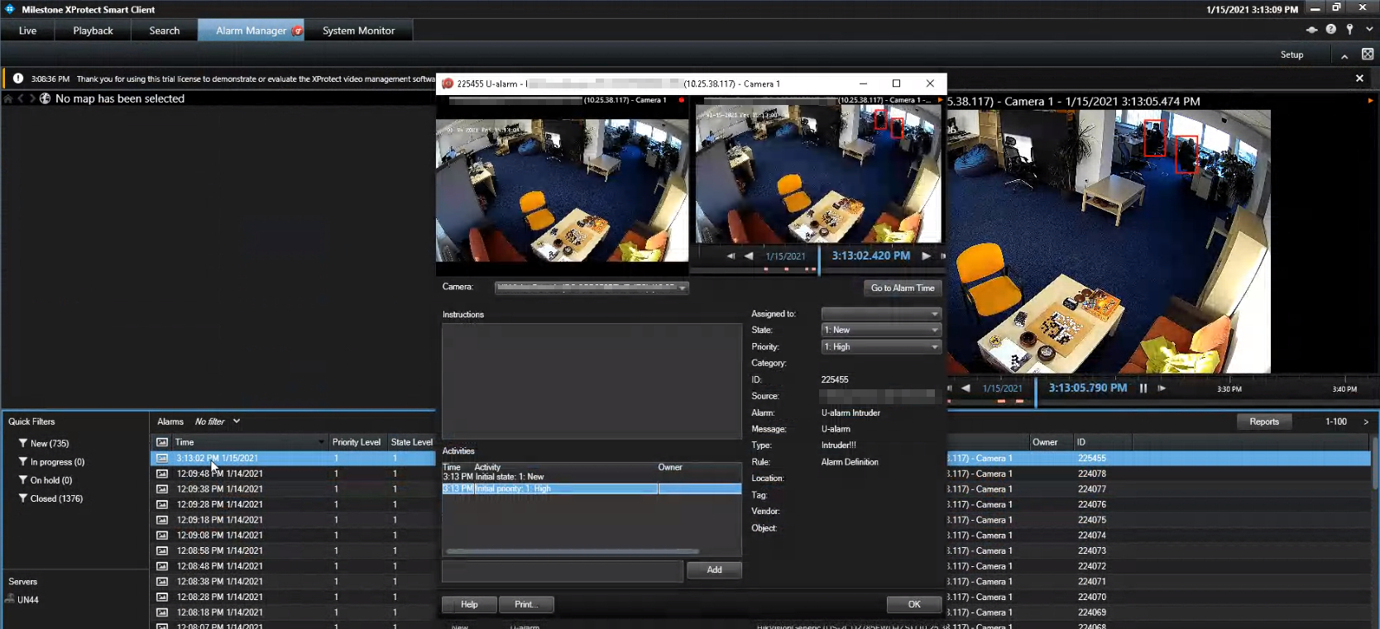
Task: Play forward in alarm preview timeline
Action: tap(926, 256)
